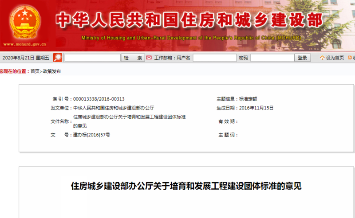Click the subject info value 标准定额
This screenshot has width=355, height=218.
click(248, 99)
